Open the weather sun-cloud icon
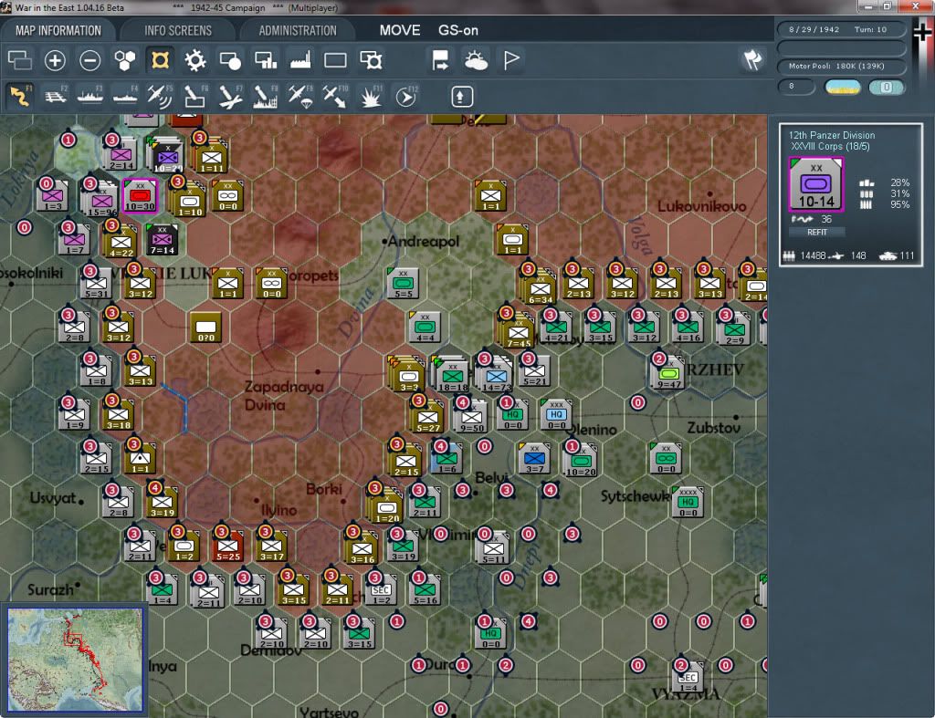 click(x=476, y=60)
